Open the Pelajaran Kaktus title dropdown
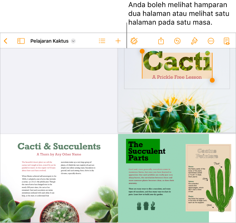236x223 pixels. [x=73, y=41]
